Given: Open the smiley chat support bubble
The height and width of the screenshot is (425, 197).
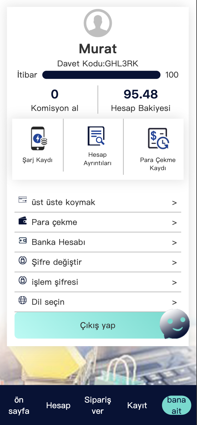Looking at the screenshot, I should pyautogui.click(x=175, y=324).
